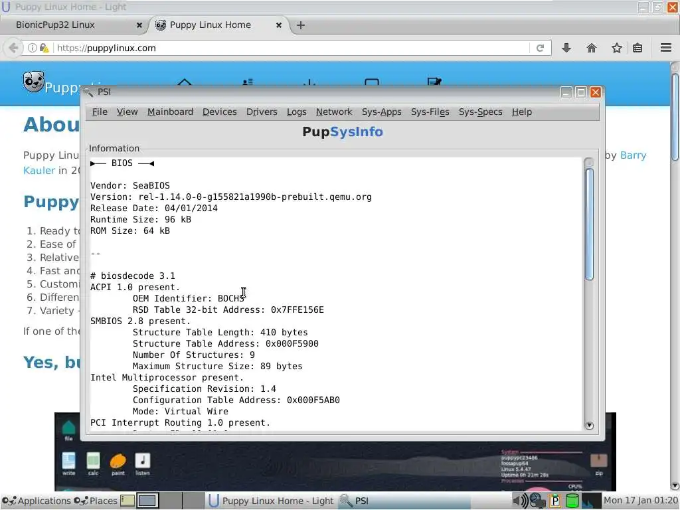This screenshot has width=680, height=510.
Task: Switch to the BionicPup32 Linux browser tab
Action: 74,25
